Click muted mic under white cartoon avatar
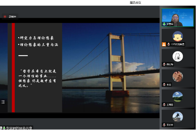Viewport: 196px width, 130px height. pyautogui.click(x=164, y=64)
